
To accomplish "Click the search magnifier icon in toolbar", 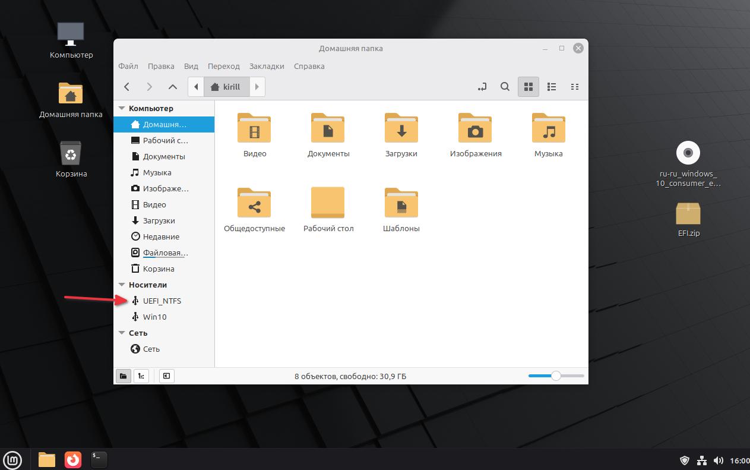I will coord(505,87).
